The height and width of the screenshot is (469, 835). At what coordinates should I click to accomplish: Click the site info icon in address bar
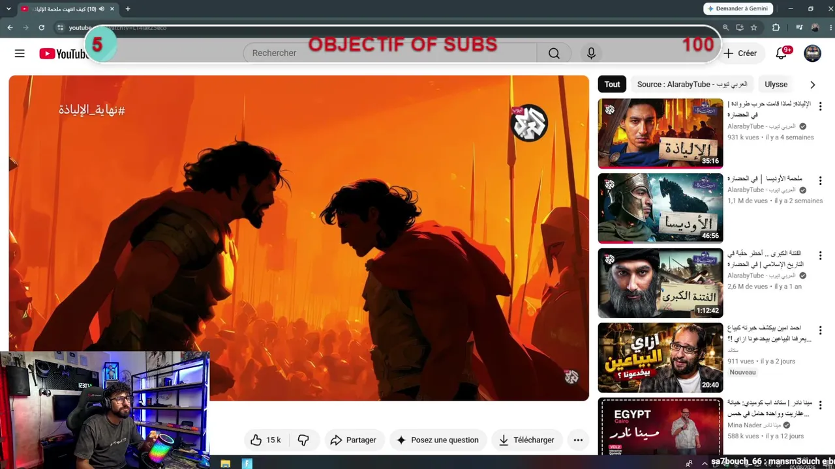click(x=60, y=27)
